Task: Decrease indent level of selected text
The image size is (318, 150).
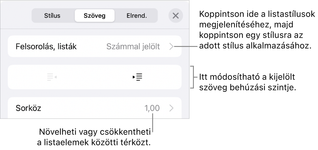Action: coord(52,77)
